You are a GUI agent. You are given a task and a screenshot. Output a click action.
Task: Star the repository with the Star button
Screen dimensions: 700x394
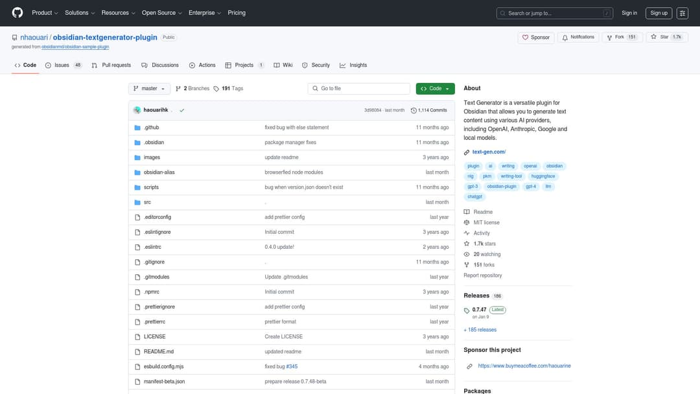click(x=666, y=38)
